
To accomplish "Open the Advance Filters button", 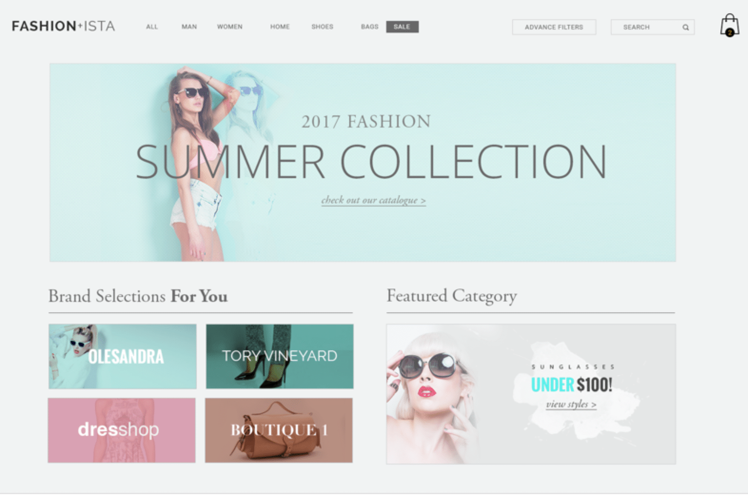I will (x=554, y=27).
